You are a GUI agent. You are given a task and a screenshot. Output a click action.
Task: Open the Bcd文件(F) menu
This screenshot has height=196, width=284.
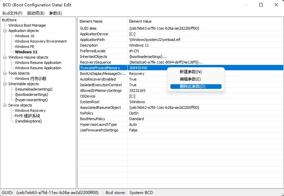12,13
